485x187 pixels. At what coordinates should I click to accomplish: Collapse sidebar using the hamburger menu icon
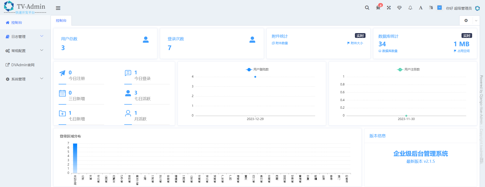58,8
